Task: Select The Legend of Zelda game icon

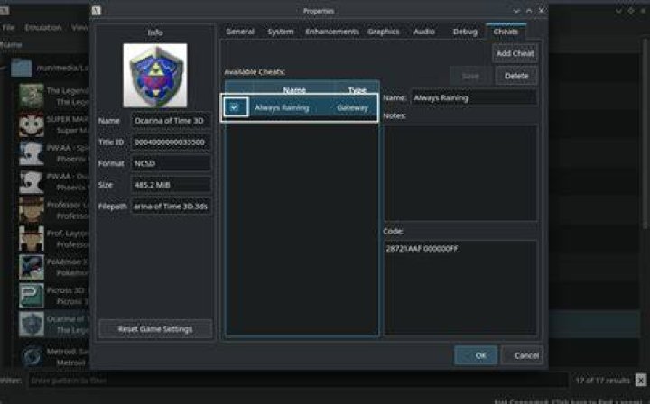Action: click(x=32, y=96)
